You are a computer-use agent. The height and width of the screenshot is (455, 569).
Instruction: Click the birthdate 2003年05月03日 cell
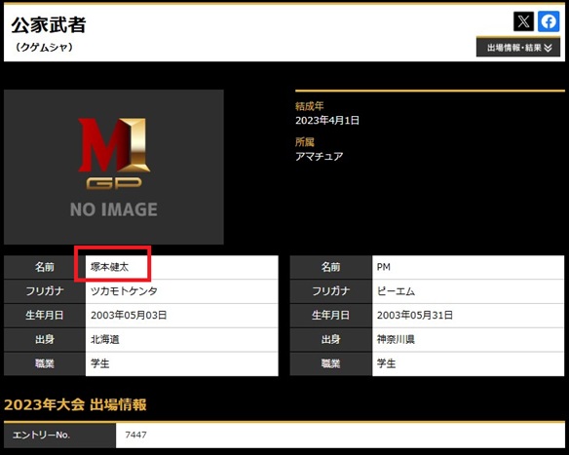(182, 316)
